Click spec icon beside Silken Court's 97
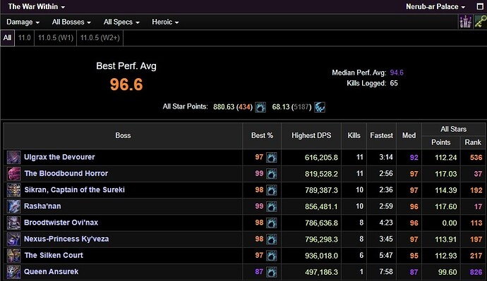 [272, 256]
